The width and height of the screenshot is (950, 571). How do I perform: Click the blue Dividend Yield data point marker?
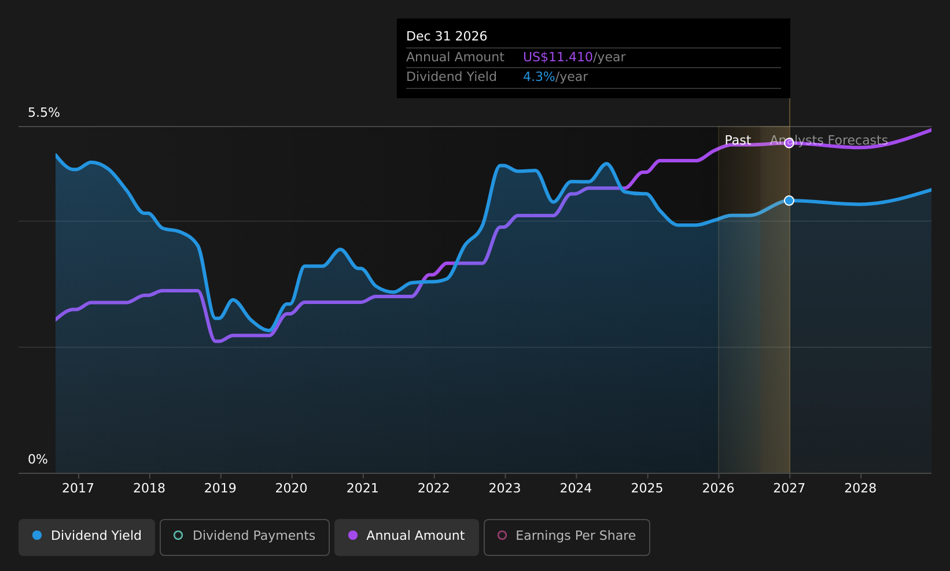point(789,201)
